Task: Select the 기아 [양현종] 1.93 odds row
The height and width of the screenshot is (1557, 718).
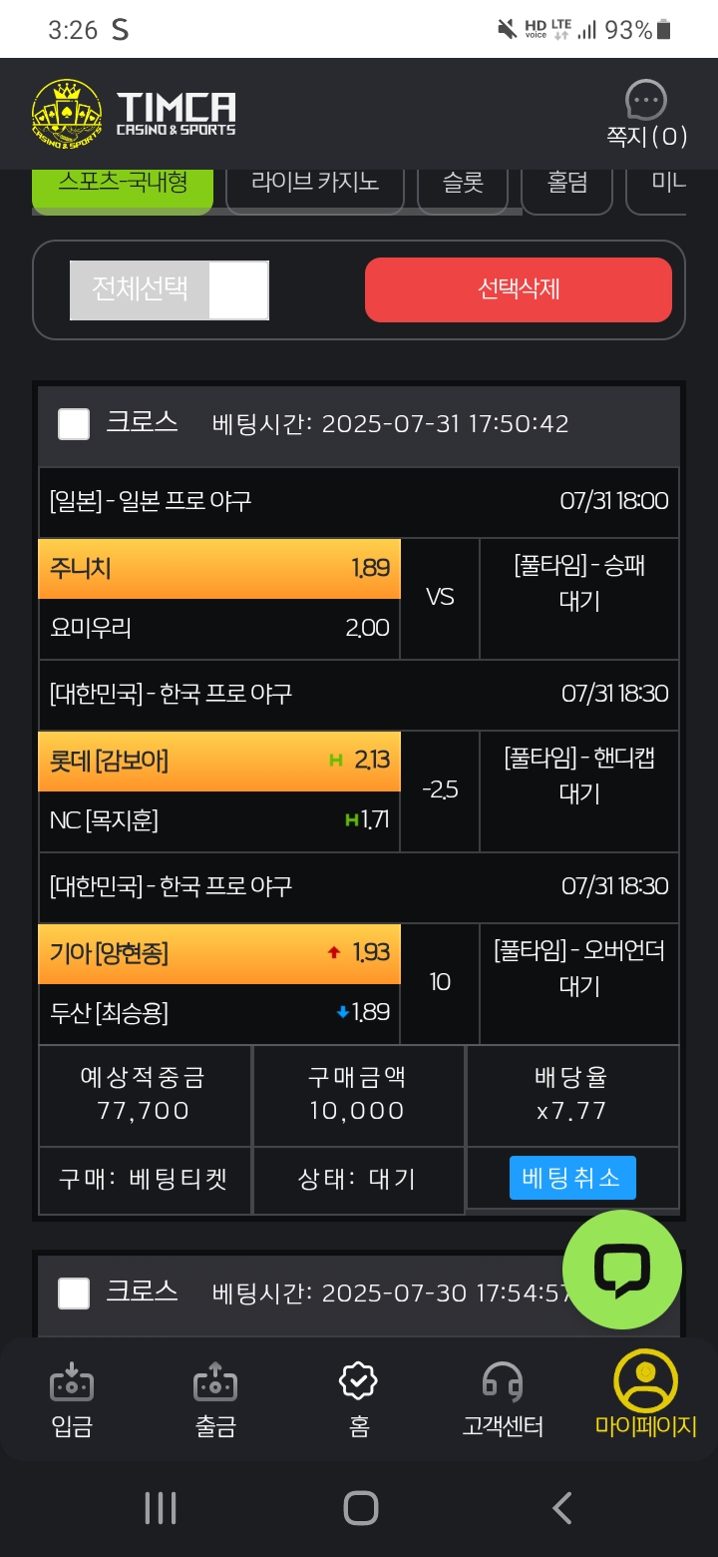Action: [x=219, y=954]
